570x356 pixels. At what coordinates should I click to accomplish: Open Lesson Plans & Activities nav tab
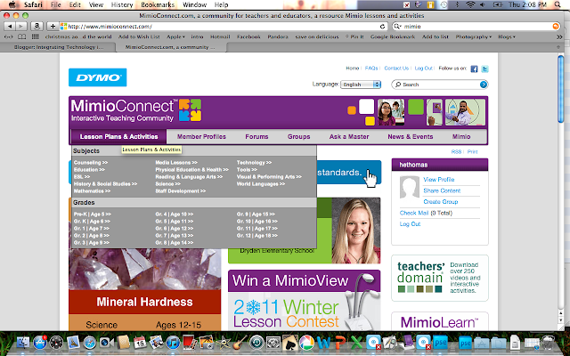[x=118, y=136]
